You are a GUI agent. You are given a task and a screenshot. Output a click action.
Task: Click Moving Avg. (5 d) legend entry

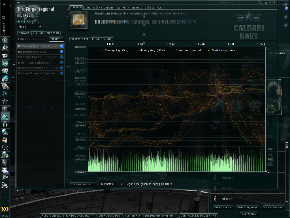[114, 50]
